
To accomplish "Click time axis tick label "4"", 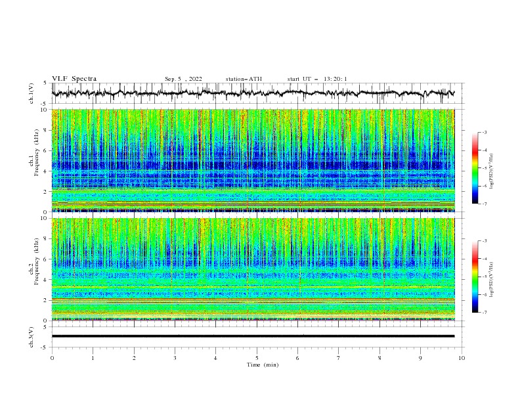I will [215, 358].
